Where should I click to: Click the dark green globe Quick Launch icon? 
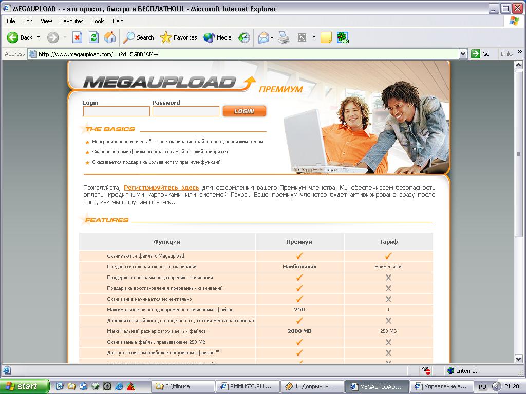pyautogui.click(x=95, y=386)
